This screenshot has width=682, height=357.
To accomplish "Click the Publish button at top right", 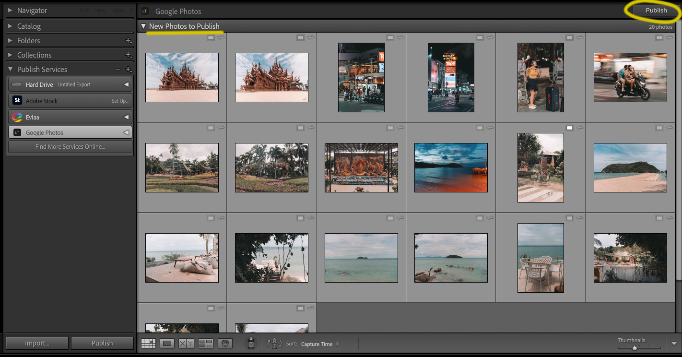I will point(658,10).
